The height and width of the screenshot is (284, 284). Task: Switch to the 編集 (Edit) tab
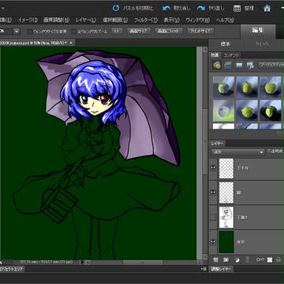258,31
